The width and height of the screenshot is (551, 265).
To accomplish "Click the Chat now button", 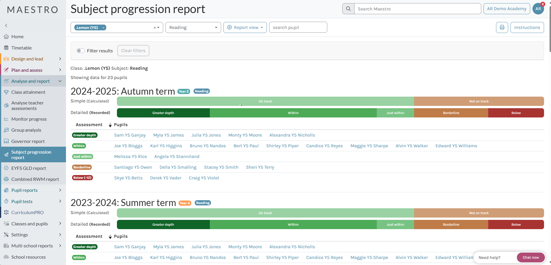I will click(x=530, y=257).
